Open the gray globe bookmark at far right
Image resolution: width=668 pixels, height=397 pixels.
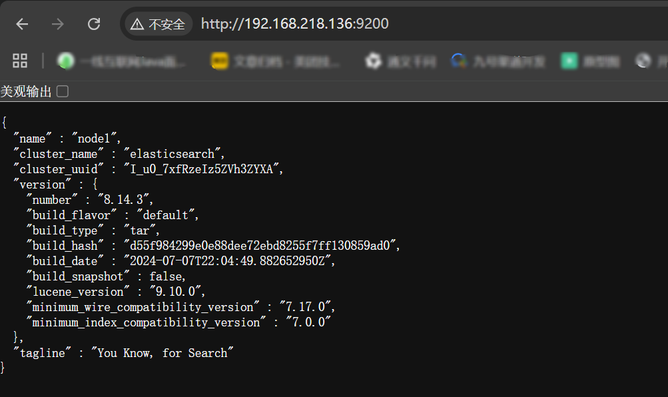tap(643, 61)
